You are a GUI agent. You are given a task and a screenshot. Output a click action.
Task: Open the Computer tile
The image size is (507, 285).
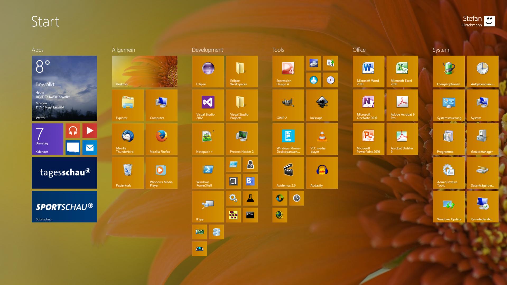click(162, 105)
